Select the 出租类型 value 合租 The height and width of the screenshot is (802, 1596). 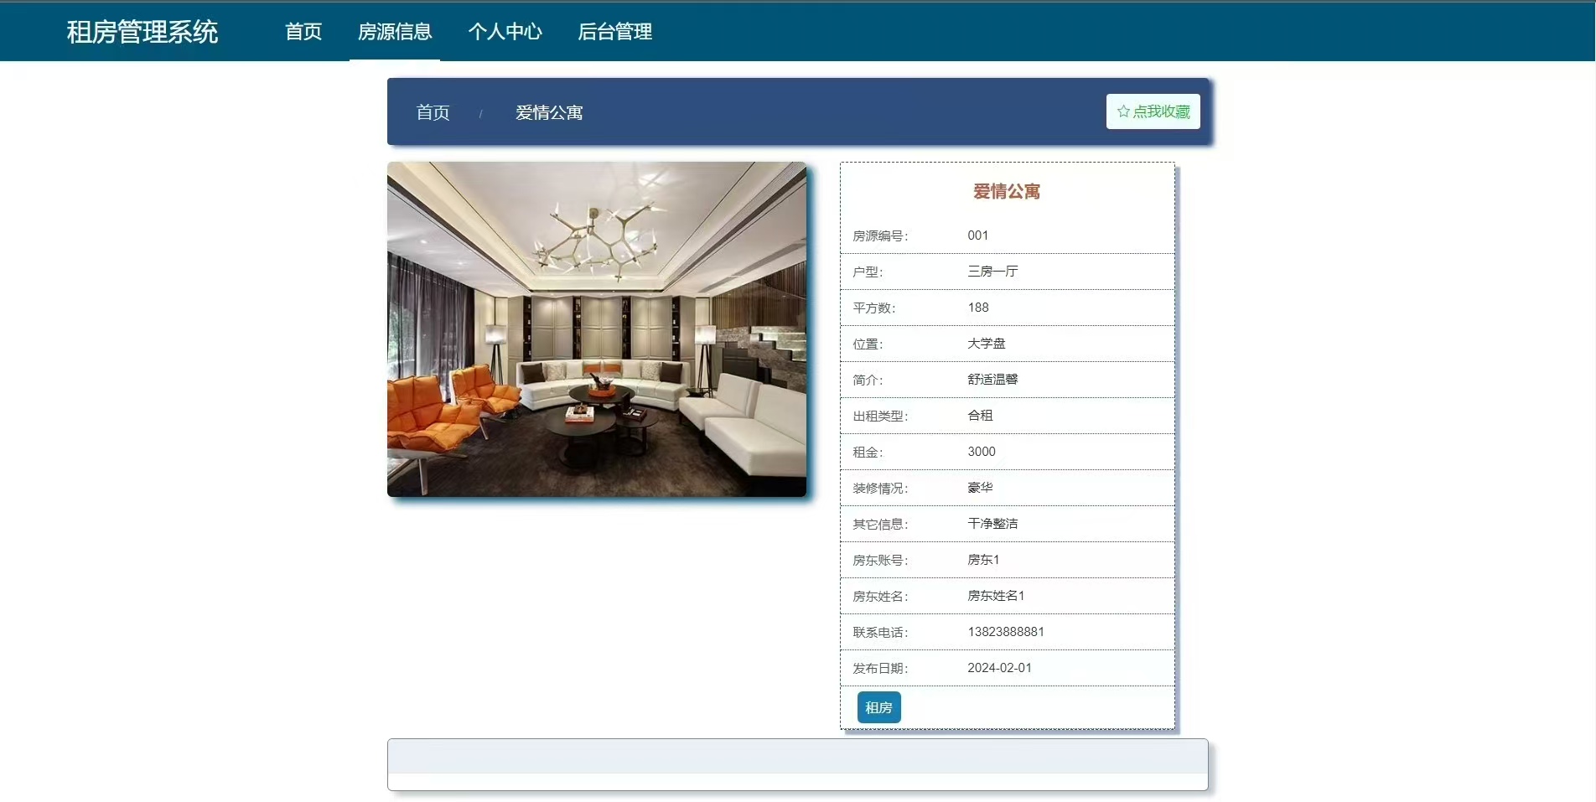980,416
